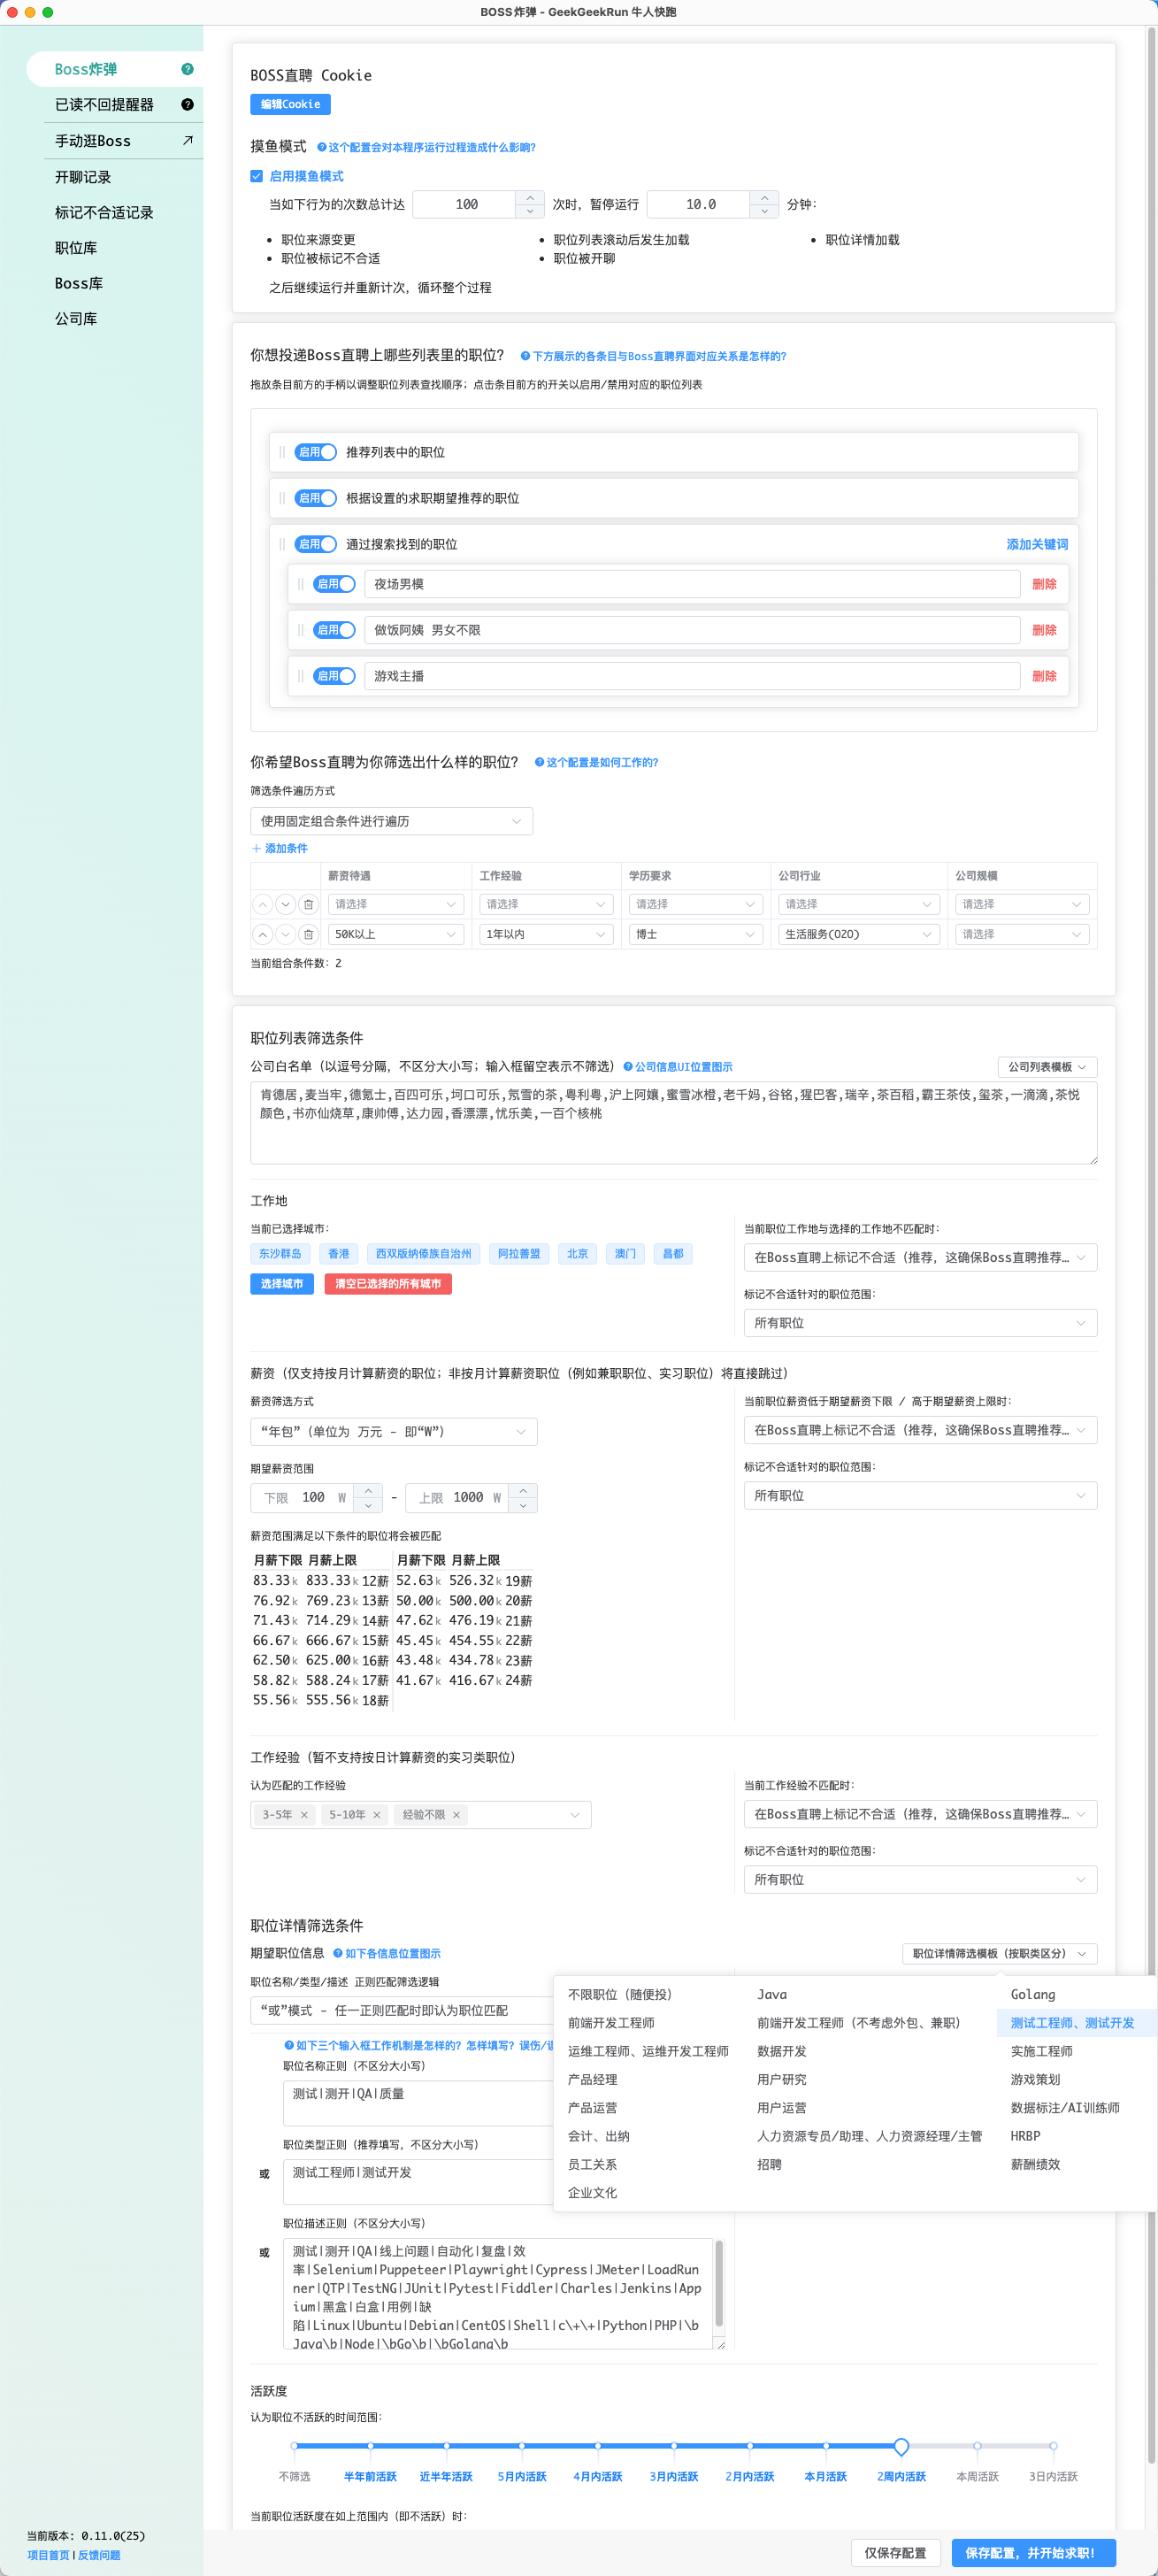Screen dimensions: 1158x2576
Task: Open help icon beside Boss炸弹 sidebar item
Action: (187, 69)
